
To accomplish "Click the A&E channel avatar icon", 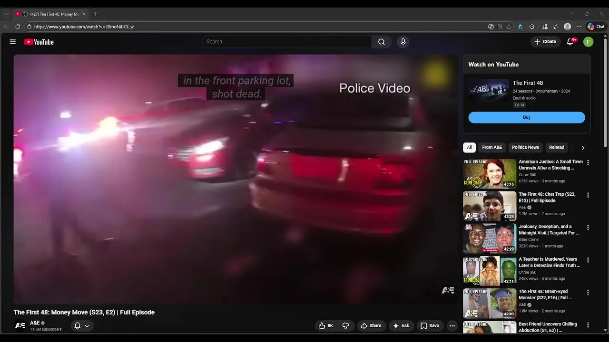I will (20, 326).
